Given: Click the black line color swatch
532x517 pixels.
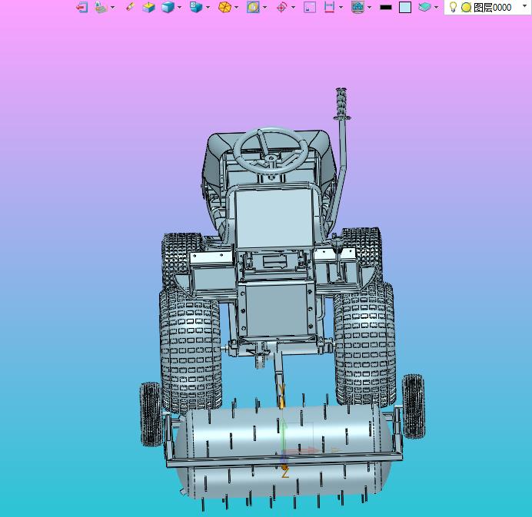Looking at the screenshot, I should 386,7.
